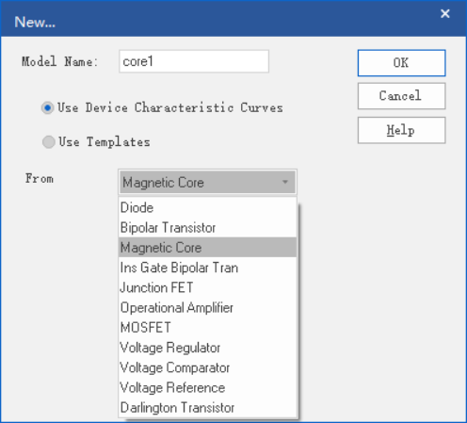
Task: Collapse the From combo box showing Magnetic Core
Action: tap(207, 182)
